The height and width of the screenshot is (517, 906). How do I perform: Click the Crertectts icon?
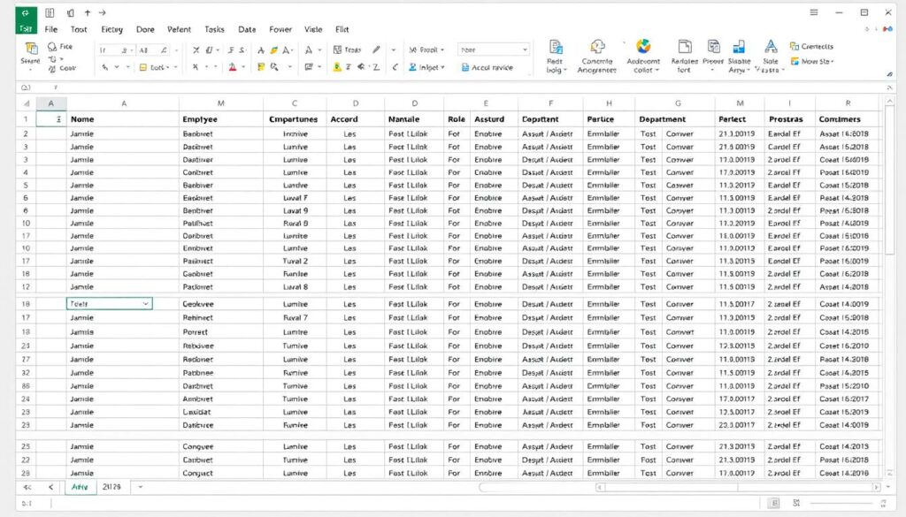[795, 46]
